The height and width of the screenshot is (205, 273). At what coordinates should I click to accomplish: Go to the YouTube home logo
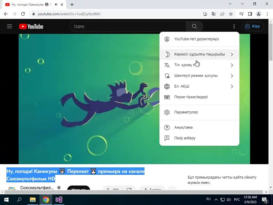(x=31, y=26)
